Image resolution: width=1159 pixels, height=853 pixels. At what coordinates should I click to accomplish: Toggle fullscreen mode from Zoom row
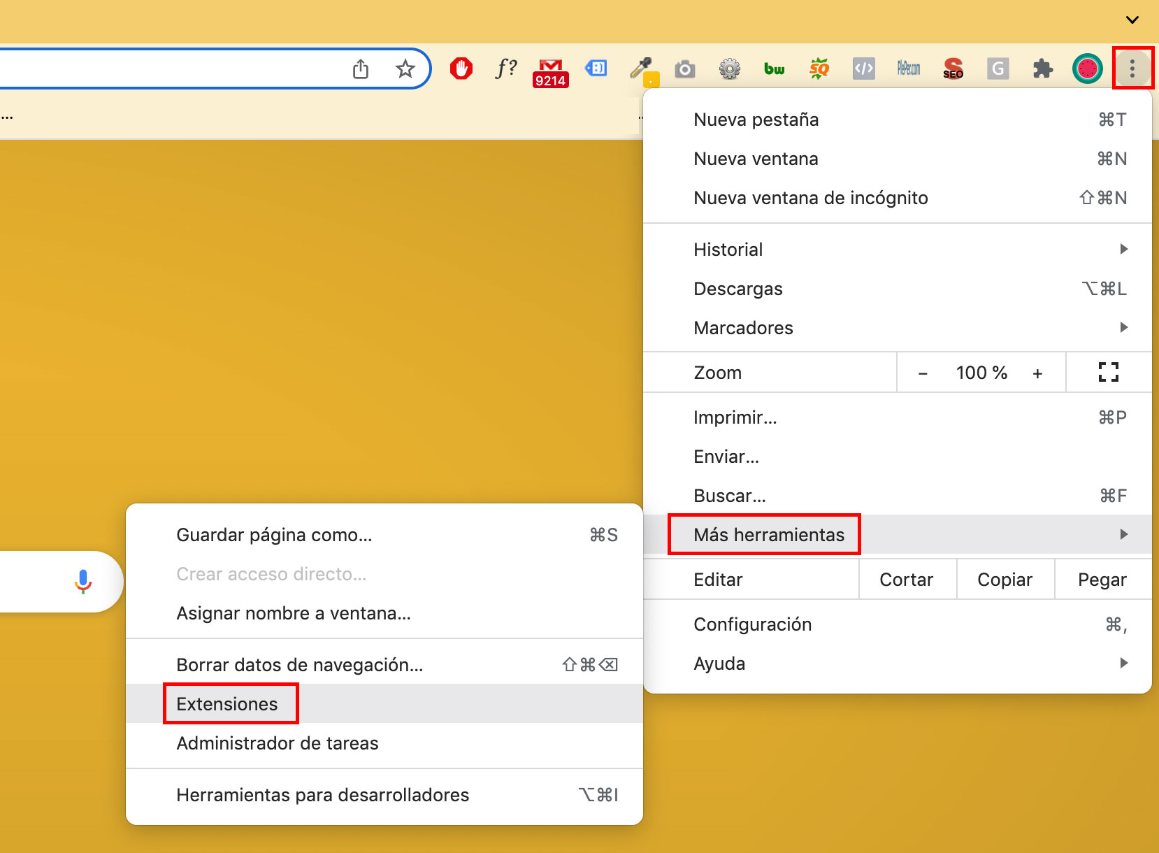(1109, 372)
